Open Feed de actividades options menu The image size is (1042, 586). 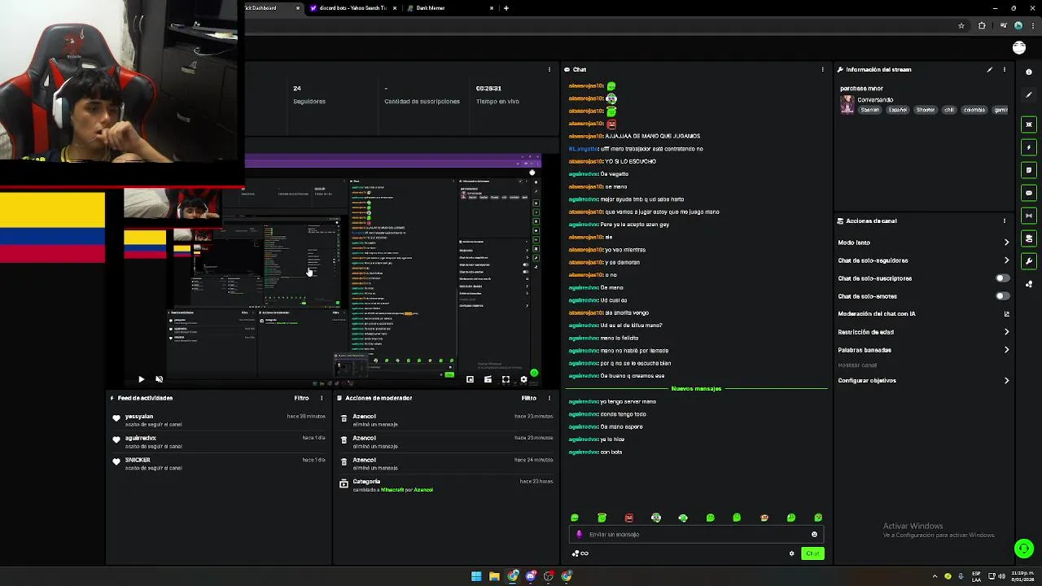tap(322, 398)
